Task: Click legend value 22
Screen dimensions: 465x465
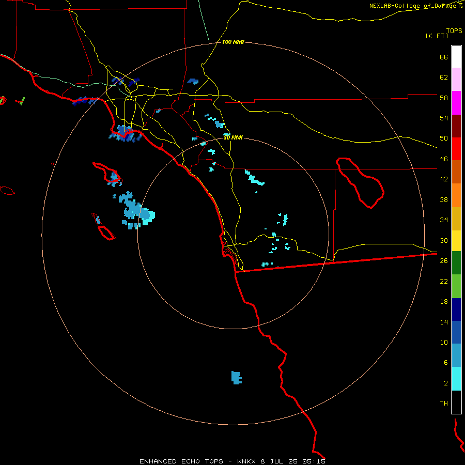Action: point(444,281)
